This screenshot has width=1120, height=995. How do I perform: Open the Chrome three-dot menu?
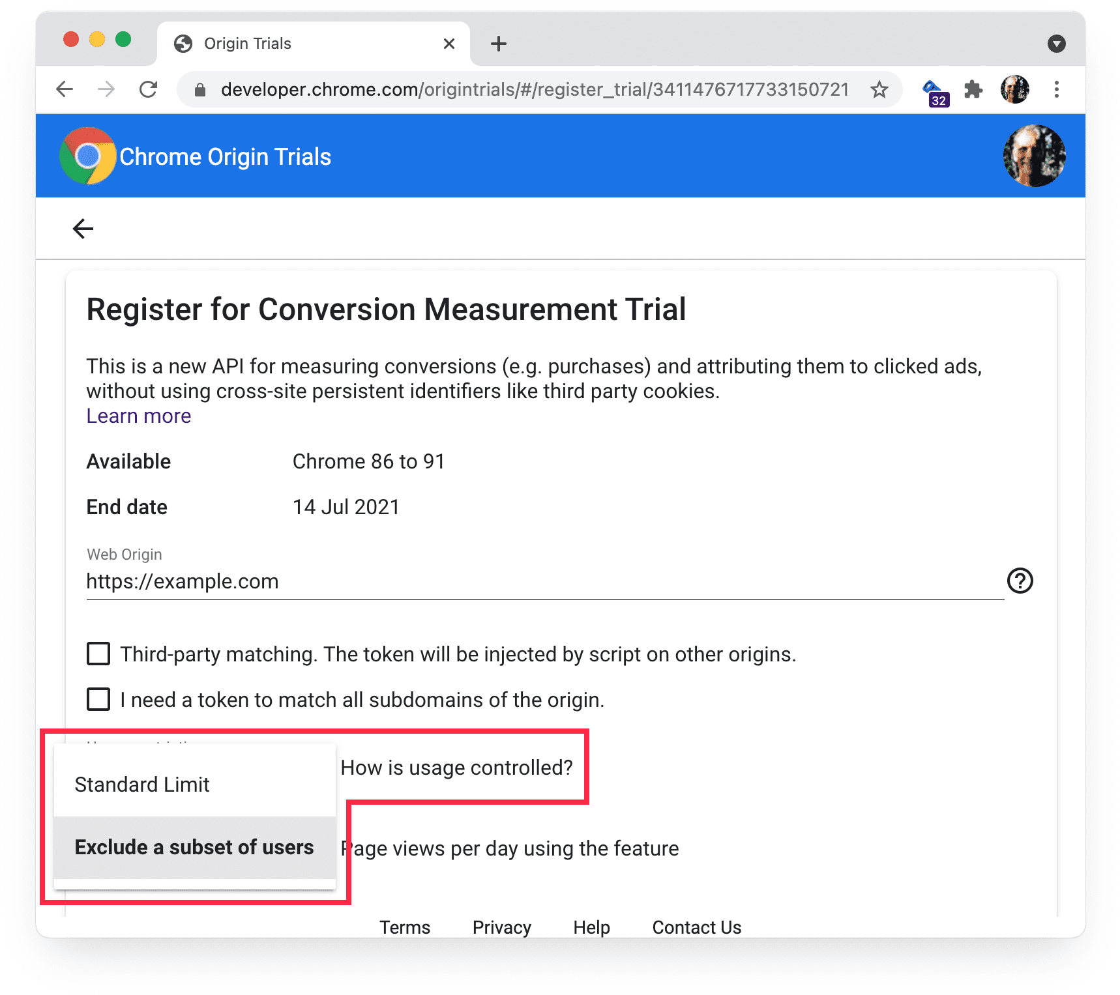point(1057,89)
